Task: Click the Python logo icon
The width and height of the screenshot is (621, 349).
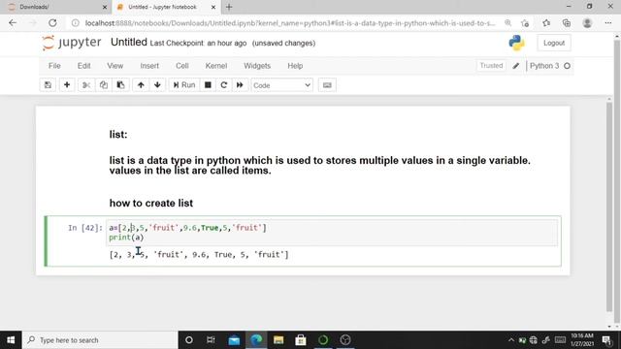Action: point(516,43)
